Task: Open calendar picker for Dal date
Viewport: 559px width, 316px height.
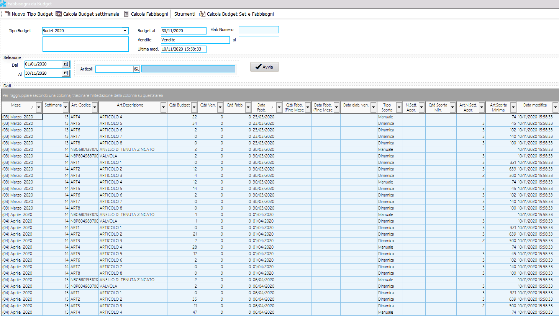Action: pyautogui.click(x=66, y=64)
